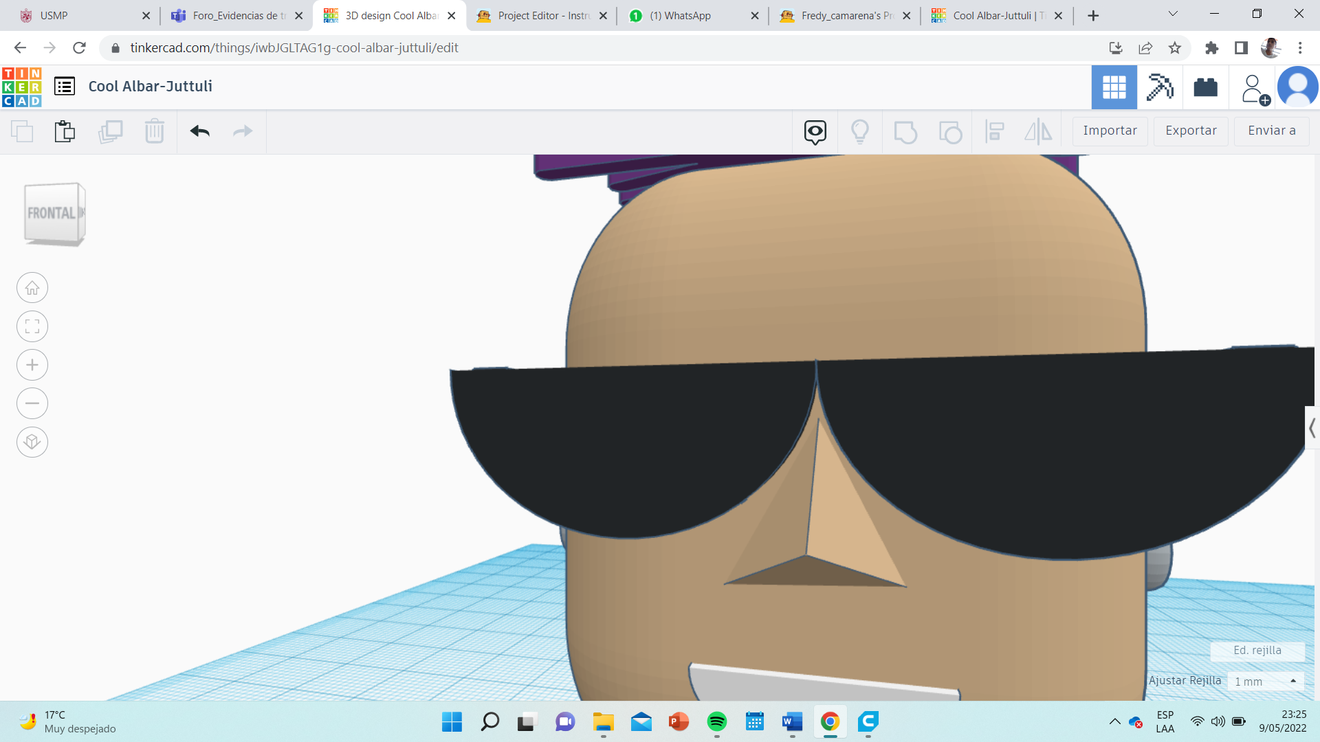The image size is (1320, 742).
Task: Toggle perspective view with the cube icon
Action: coord(32,442)
